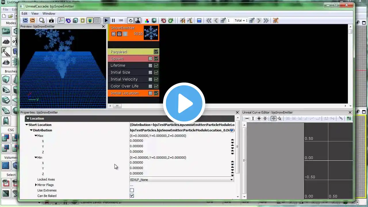Screen dimensions: 368x207
Task: Click Fit Vertically icon in Curve Editor
Action: 253,118
